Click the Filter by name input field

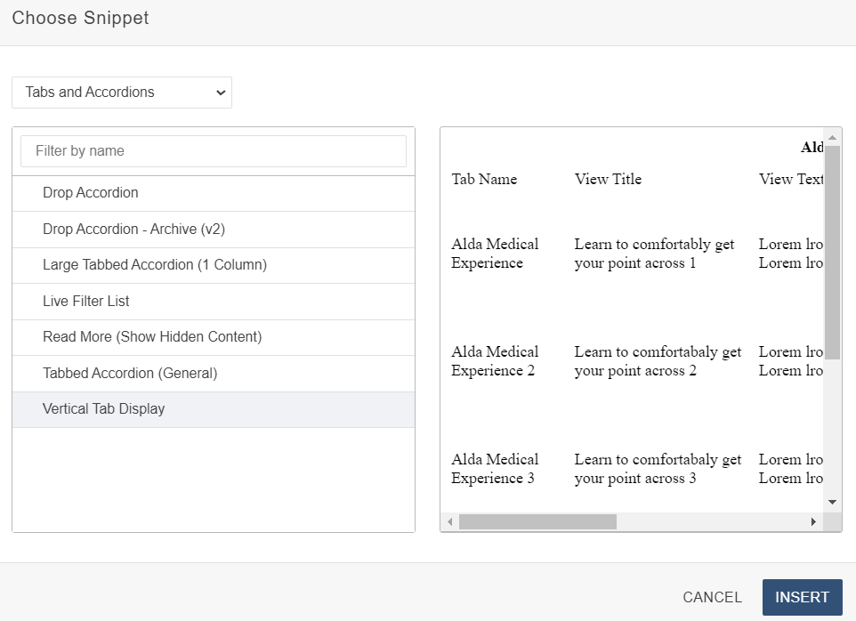[214, 151]
